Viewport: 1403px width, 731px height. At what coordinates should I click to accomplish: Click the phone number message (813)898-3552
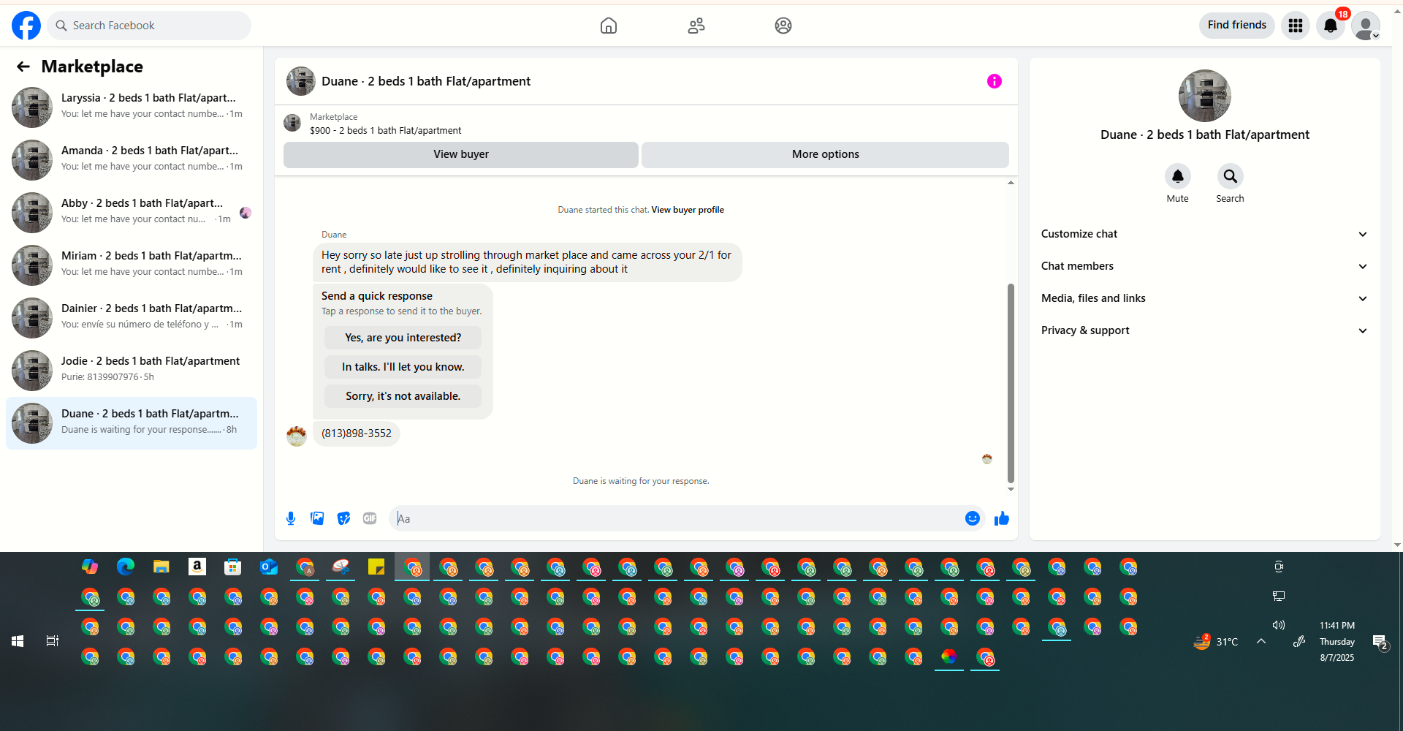[x=357, y=433]
